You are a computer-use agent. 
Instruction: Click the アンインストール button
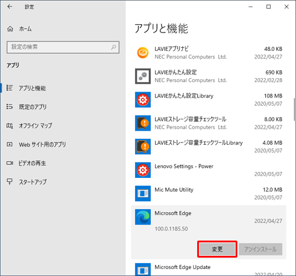coord(260,249)
